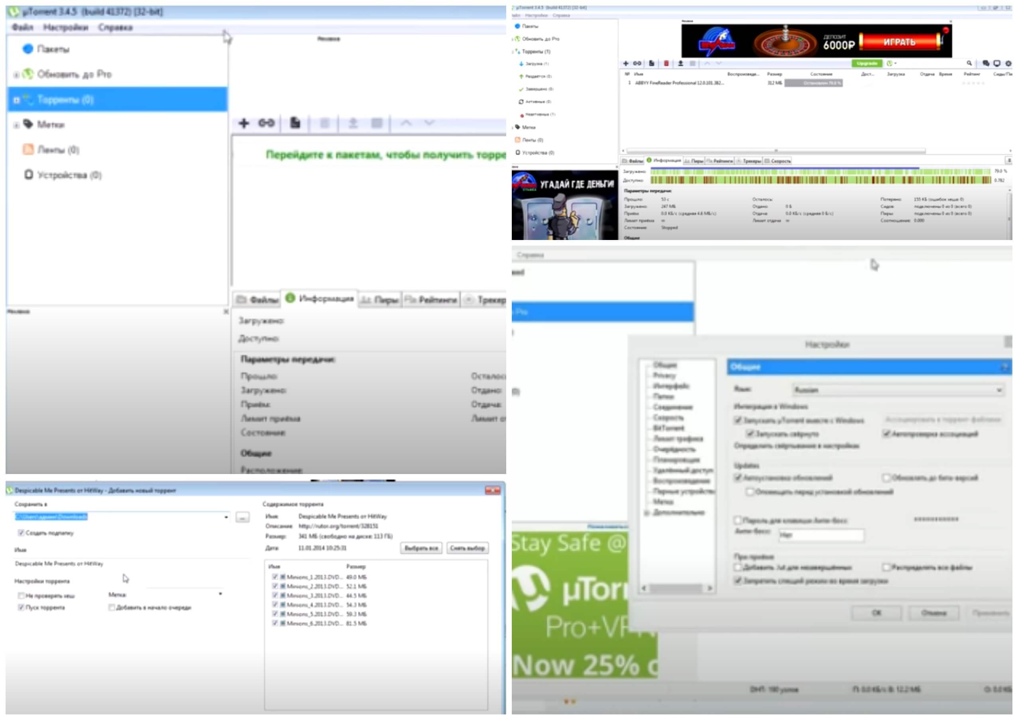Click the add-URL chain icon in the ABBYY window
This screenshot has width=1018, height=720.
[x=637, y=63]
